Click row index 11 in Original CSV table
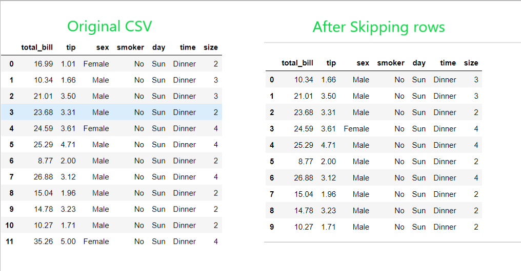The width and height of the screenshot is (521, 271). coord(9,241)
